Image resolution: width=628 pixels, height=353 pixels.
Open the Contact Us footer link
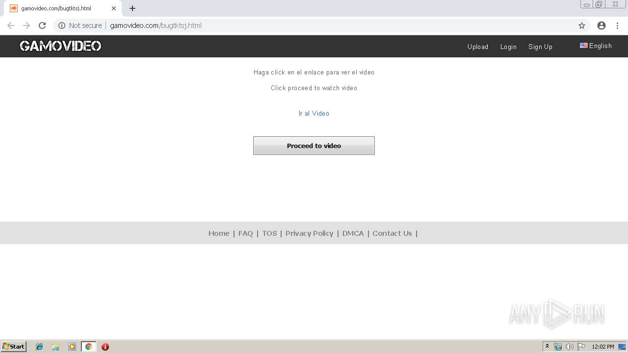click(x=392, y=233)
